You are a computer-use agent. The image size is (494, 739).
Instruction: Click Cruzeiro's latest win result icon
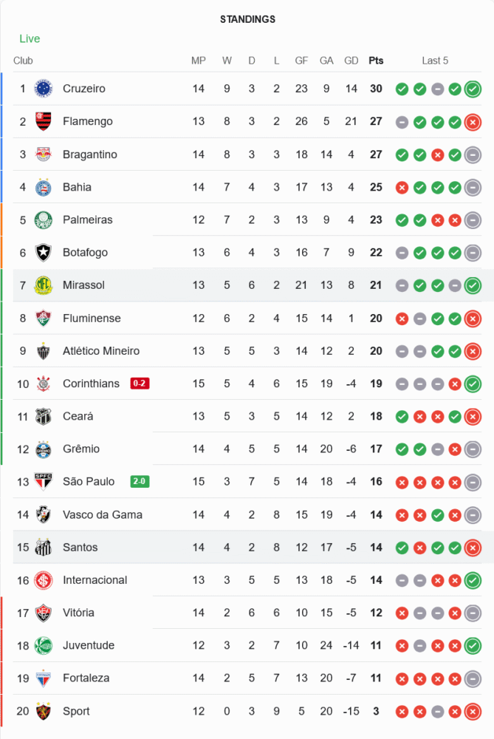pyautogui.click(x=473, y=89)
